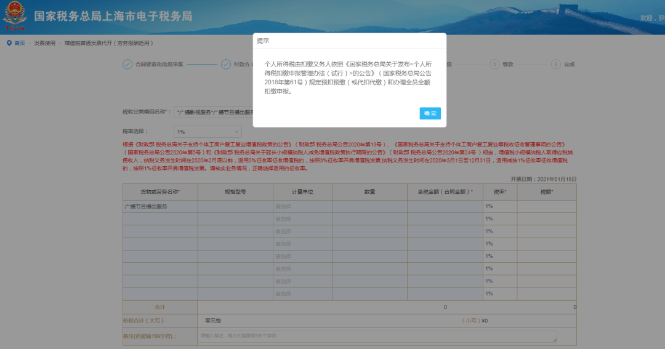Click the tax bureau emblem logo
The height and width of the screenshot is (349, 665).
pyautogui.click(x=15, y=16)
